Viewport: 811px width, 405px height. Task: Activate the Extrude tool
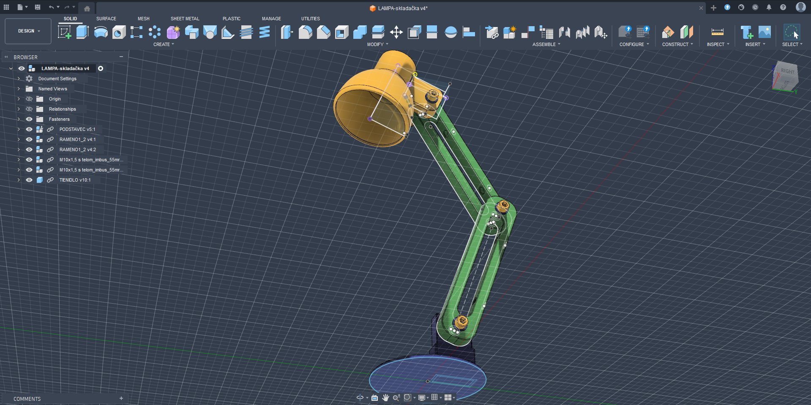coord(82,32)
